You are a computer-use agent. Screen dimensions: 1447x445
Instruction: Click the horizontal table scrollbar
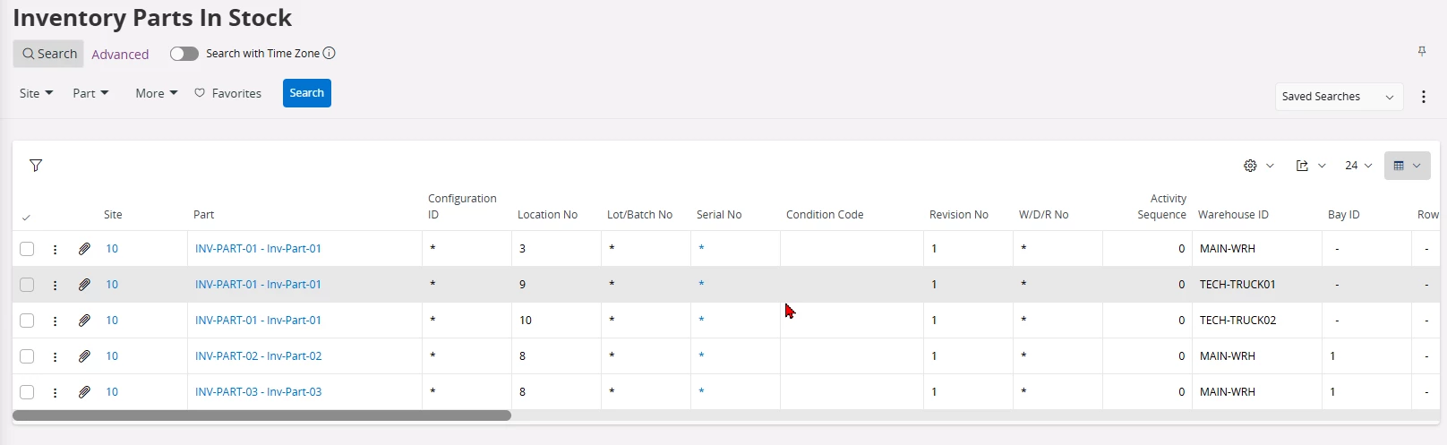(x=261, y=415)
